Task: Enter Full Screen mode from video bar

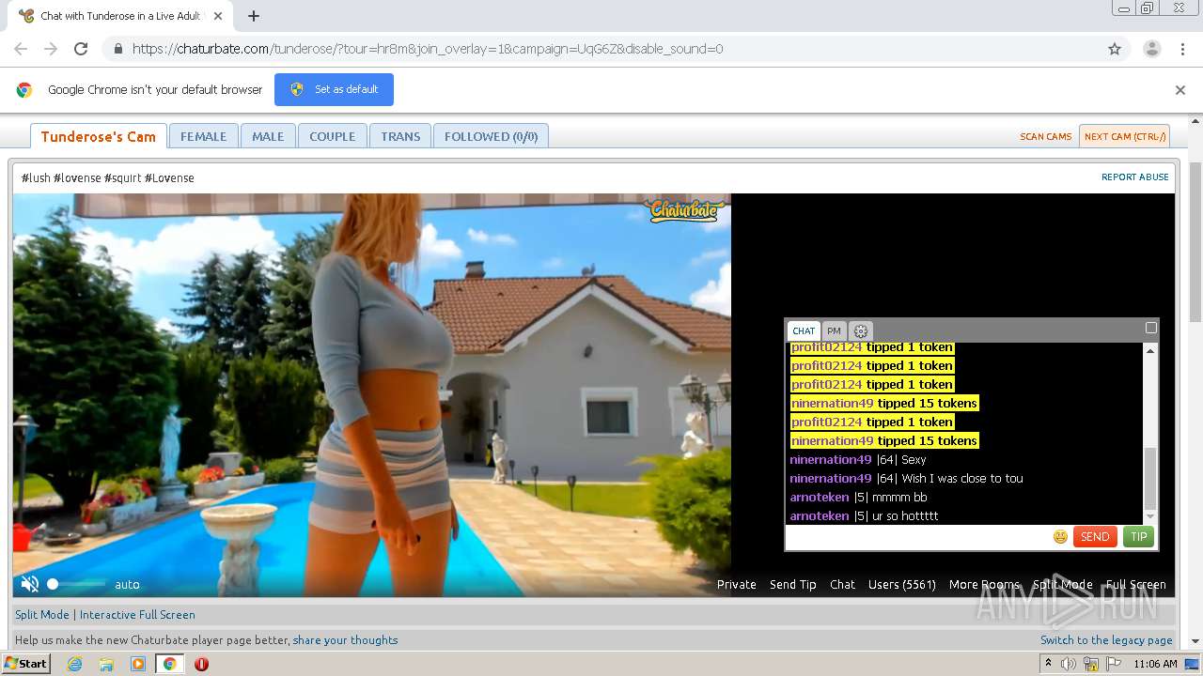Action: (1135, 584)
